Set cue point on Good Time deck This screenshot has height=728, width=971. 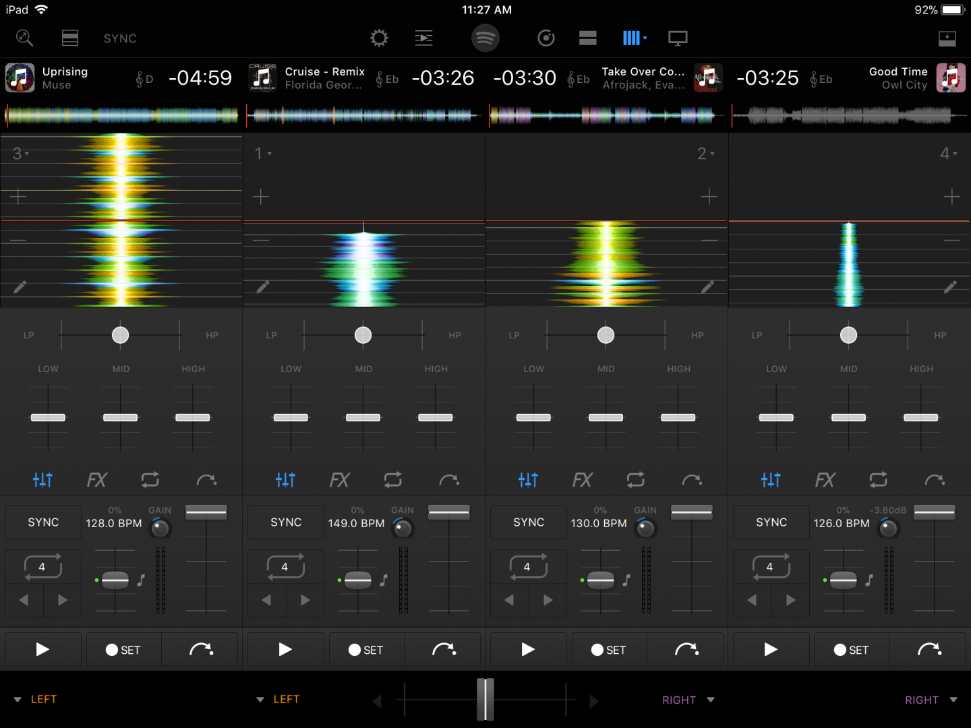tap(852, 650)
